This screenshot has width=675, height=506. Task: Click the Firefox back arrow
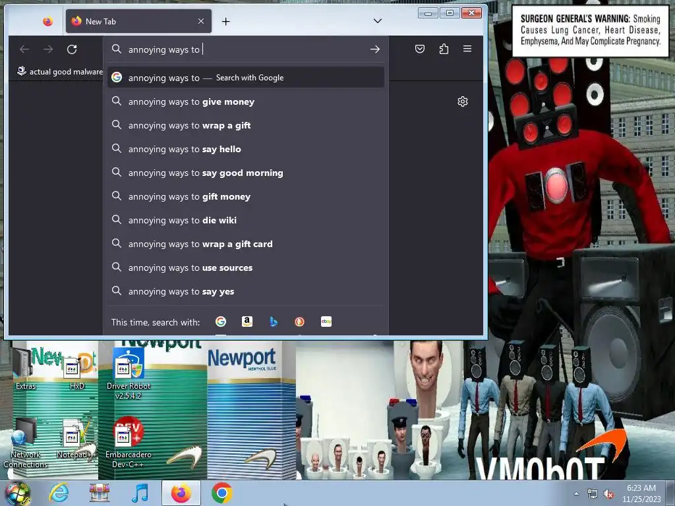(24, 49)
